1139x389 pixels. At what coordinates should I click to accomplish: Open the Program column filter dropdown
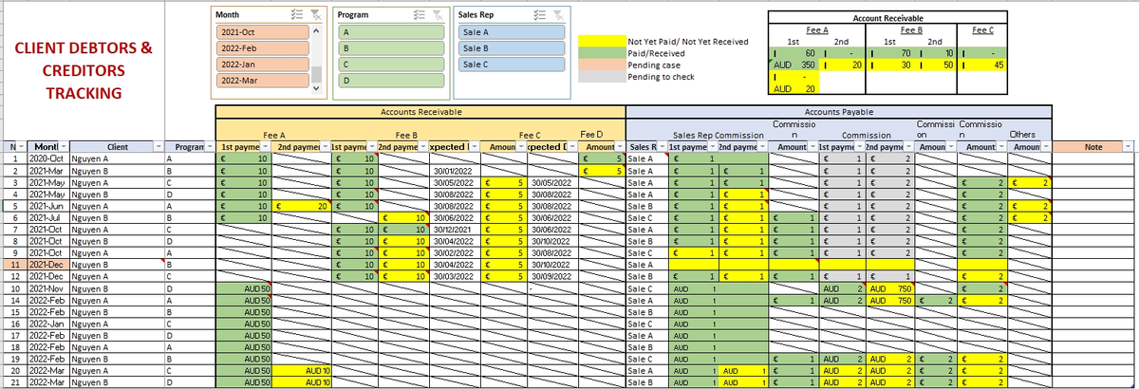coord(210,148)
